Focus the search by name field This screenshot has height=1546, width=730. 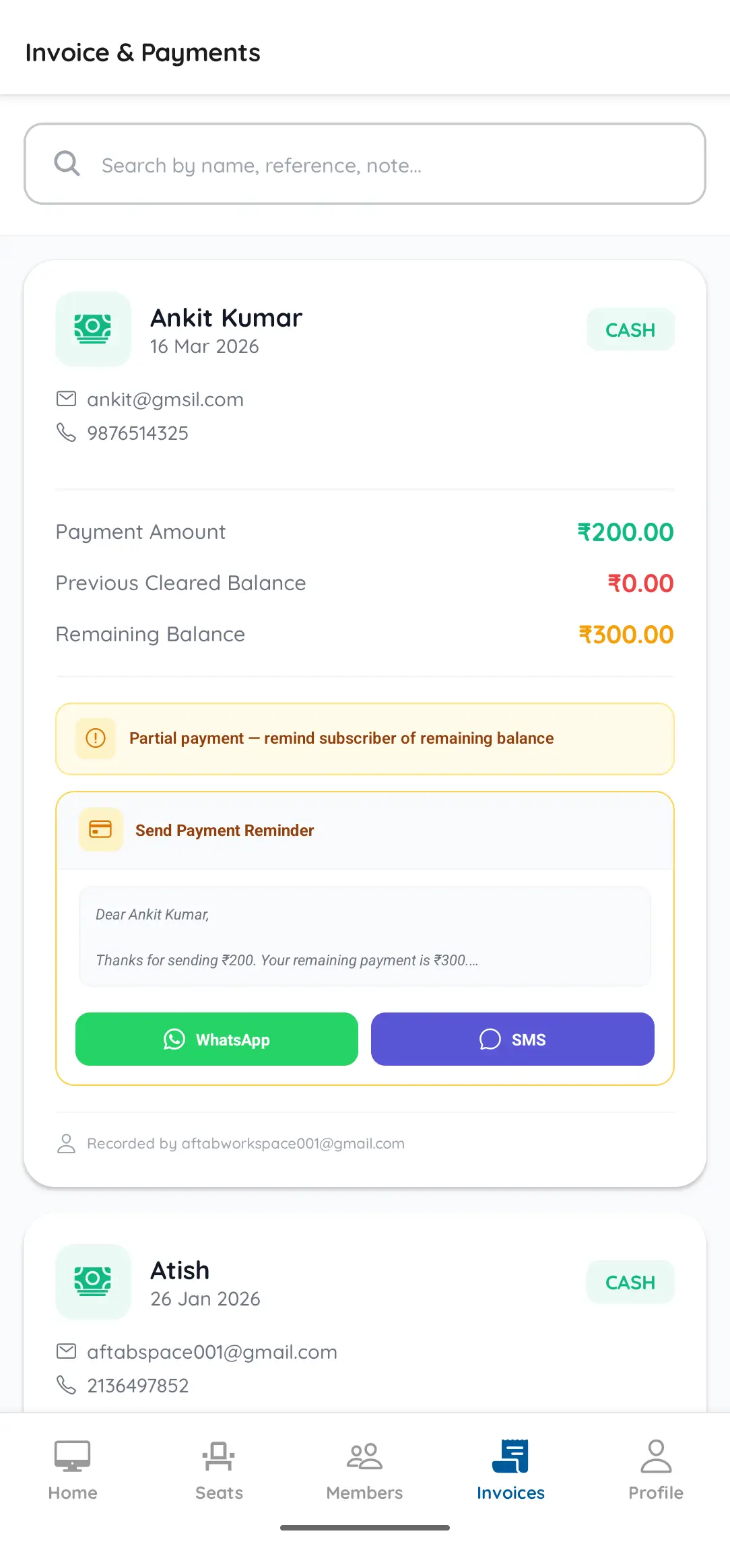(365, 164)
